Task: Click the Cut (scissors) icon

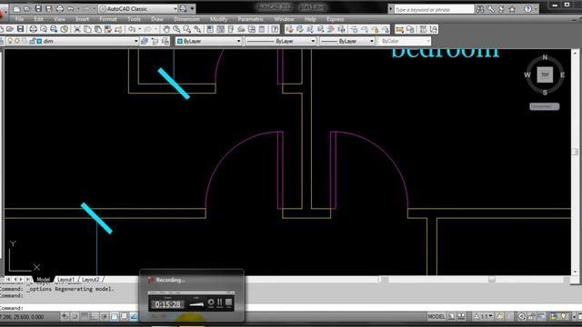Action: [77, 29]
